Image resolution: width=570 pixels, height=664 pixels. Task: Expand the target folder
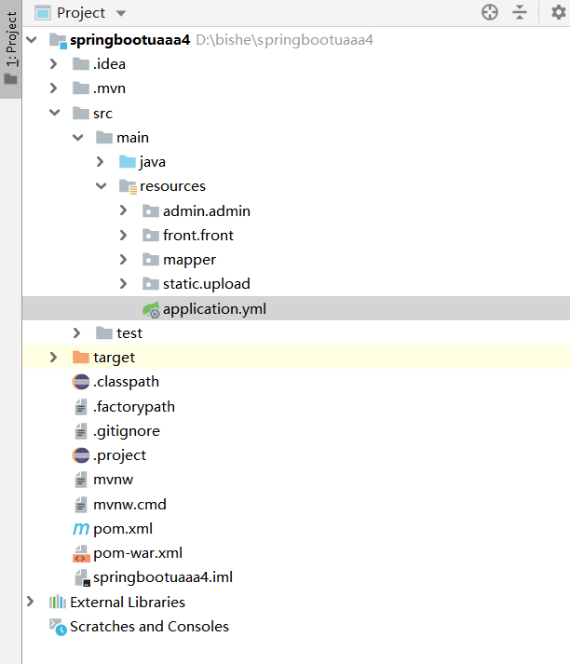[x=54, y=358]
